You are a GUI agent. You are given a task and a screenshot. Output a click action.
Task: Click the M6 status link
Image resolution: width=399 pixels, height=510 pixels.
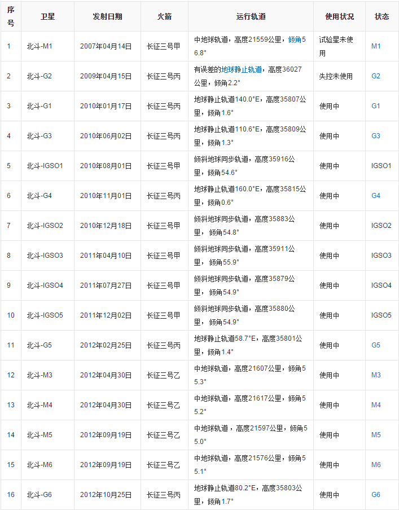(376, 465)
